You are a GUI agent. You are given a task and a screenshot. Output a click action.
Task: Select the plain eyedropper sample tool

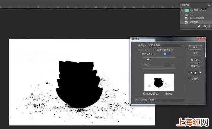tap(191, 73)
